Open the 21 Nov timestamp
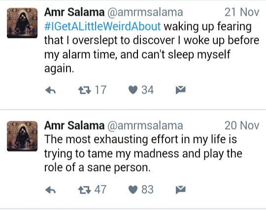The image size is (266, 210). (x=242, y=12)
